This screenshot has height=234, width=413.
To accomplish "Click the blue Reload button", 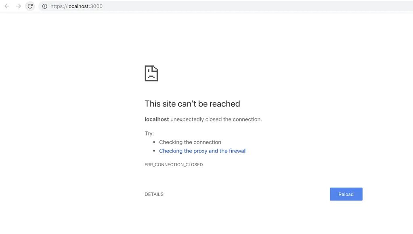I will pyautogui.click(x=346, y=194).
